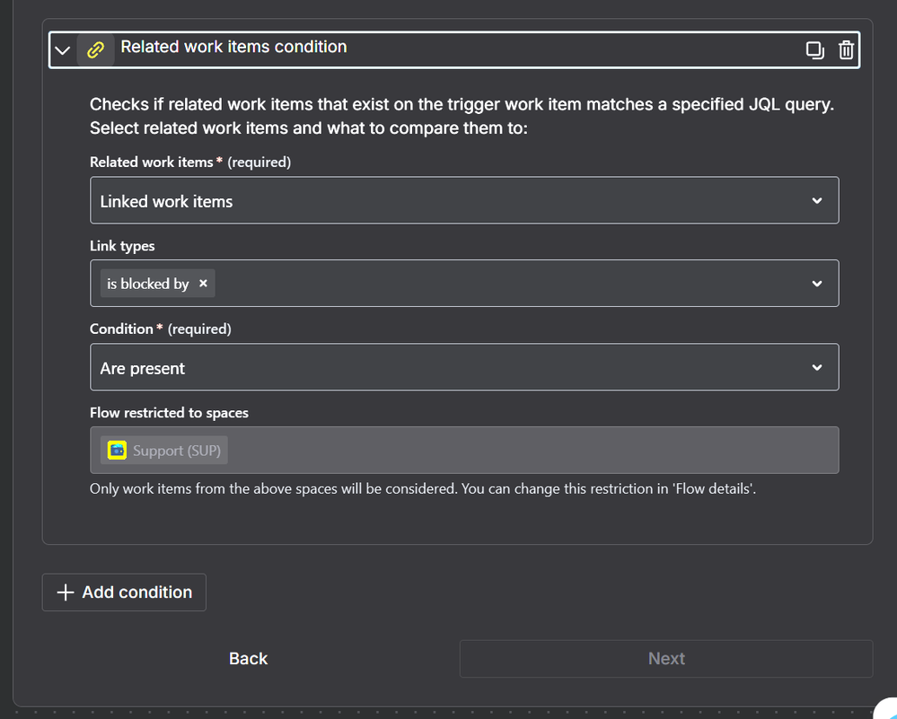Click the 'Related work items condition' title
The image size is (897, 719).
[234, 47]
